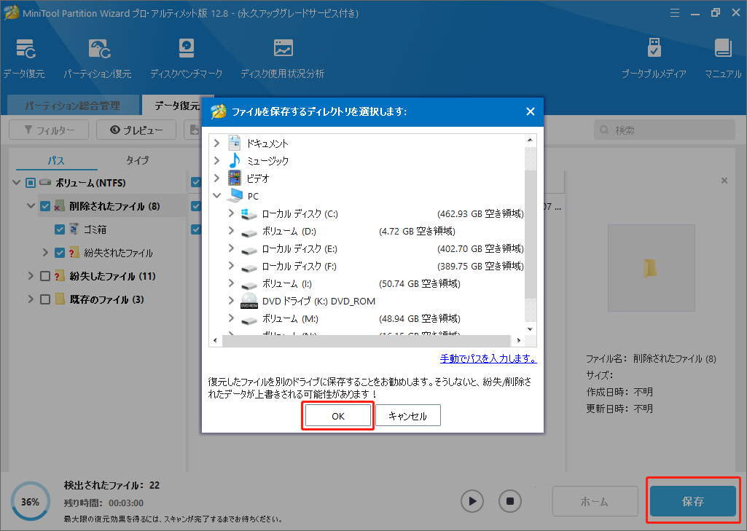Screen dimensions: 747x531
Task: Select the タイプ tab
Action: tap(138, 160)
